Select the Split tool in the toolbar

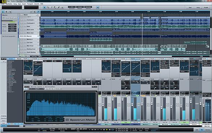click(52, 7)
